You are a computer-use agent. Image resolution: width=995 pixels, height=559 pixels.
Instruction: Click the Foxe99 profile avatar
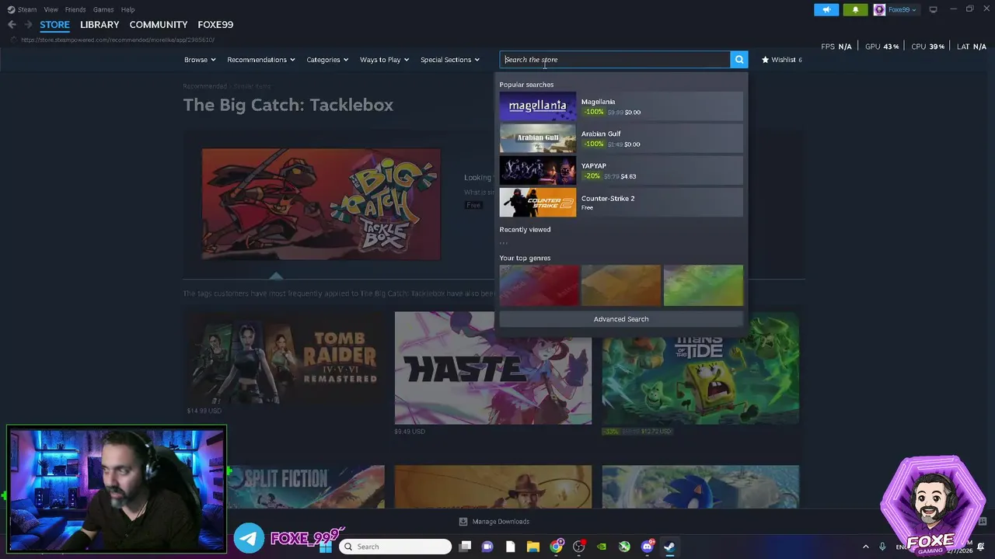(x=879, y=9)
